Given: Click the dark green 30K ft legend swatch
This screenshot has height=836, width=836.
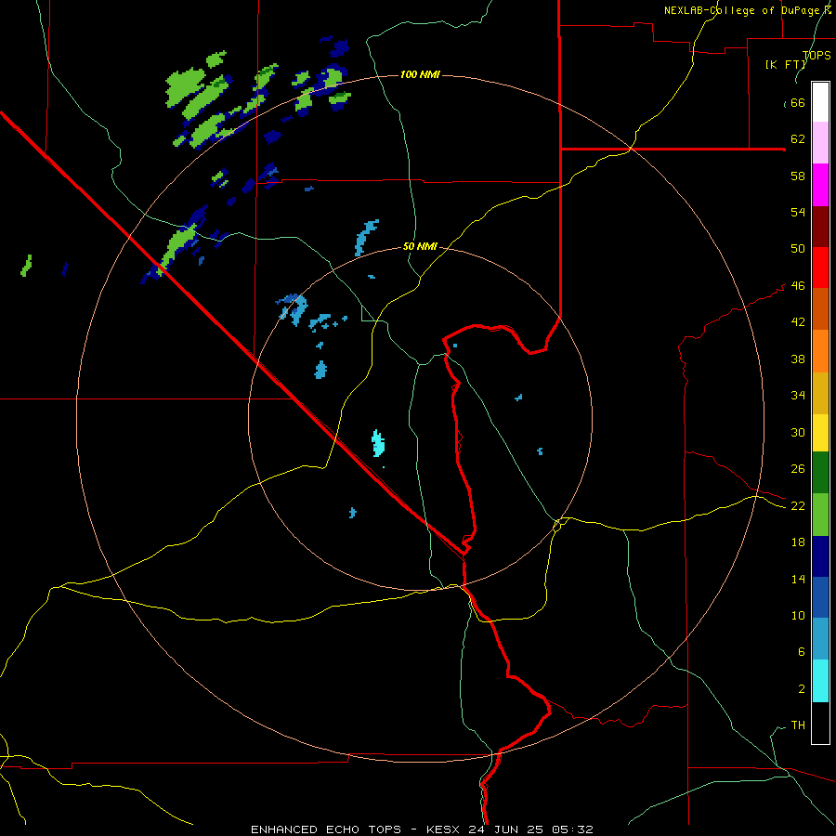Looking at the screenshot, I should coord(820,473).
